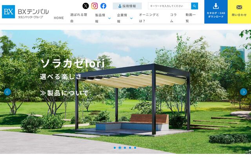Viewport: 251px width, 157px height.
Task: Open the Facebook social icon
Action: coord(103,6)
